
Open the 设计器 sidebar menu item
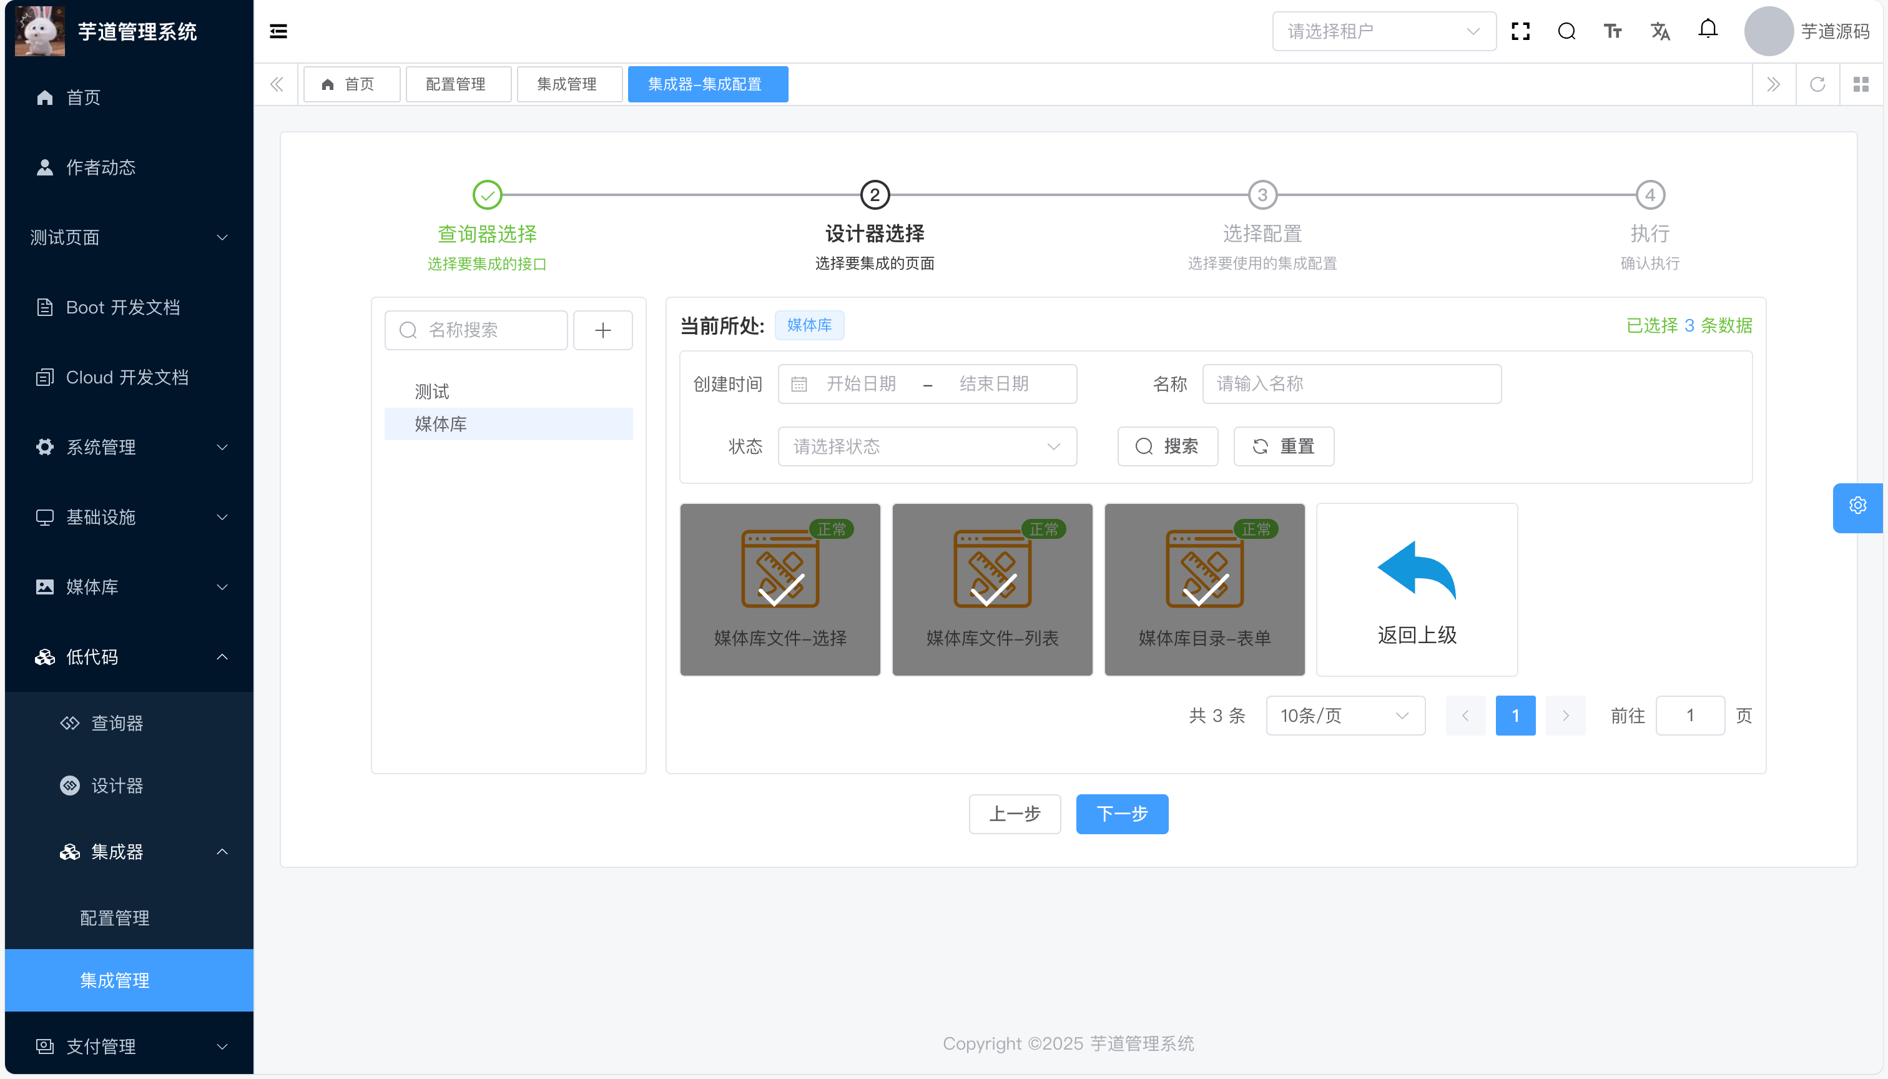116,786
